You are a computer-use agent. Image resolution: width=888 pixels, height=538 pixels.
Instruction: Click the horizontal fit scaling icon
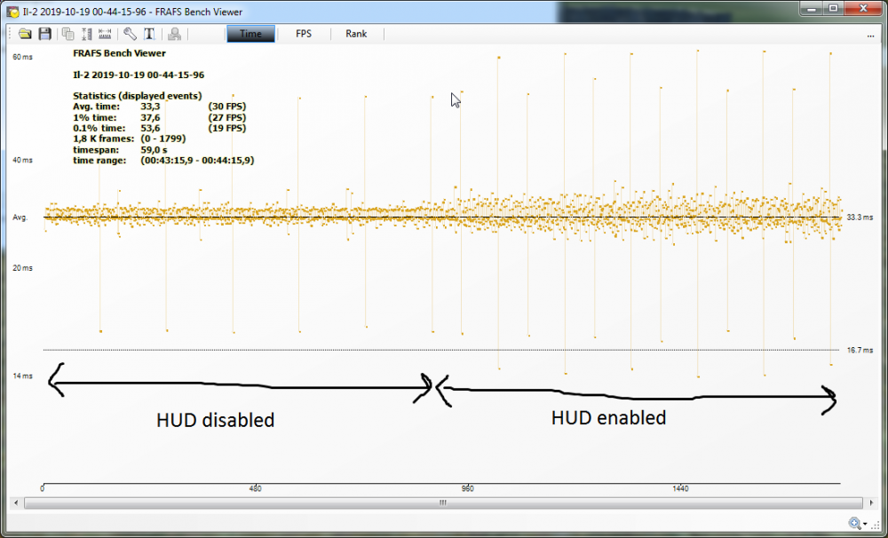(x=105, y=34)
